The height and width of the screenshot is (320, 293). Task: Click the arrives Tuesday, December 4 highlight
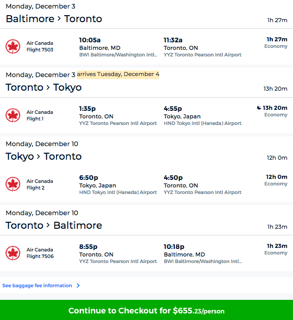click(x=118, y=74)
